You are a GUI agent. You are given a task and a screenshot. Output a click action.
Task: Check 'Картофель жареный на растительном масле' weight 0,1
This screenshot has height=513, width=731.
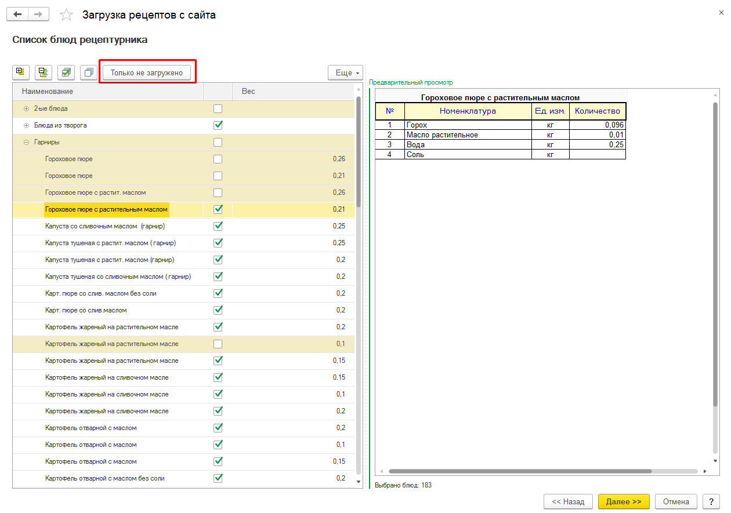[x=218, y=344]
